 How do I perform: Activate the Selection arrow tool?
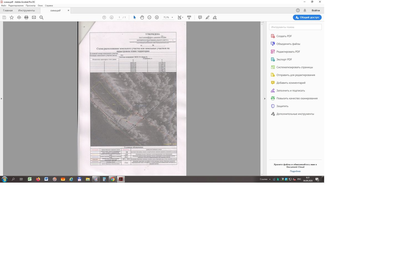click(x=135, y=17)
